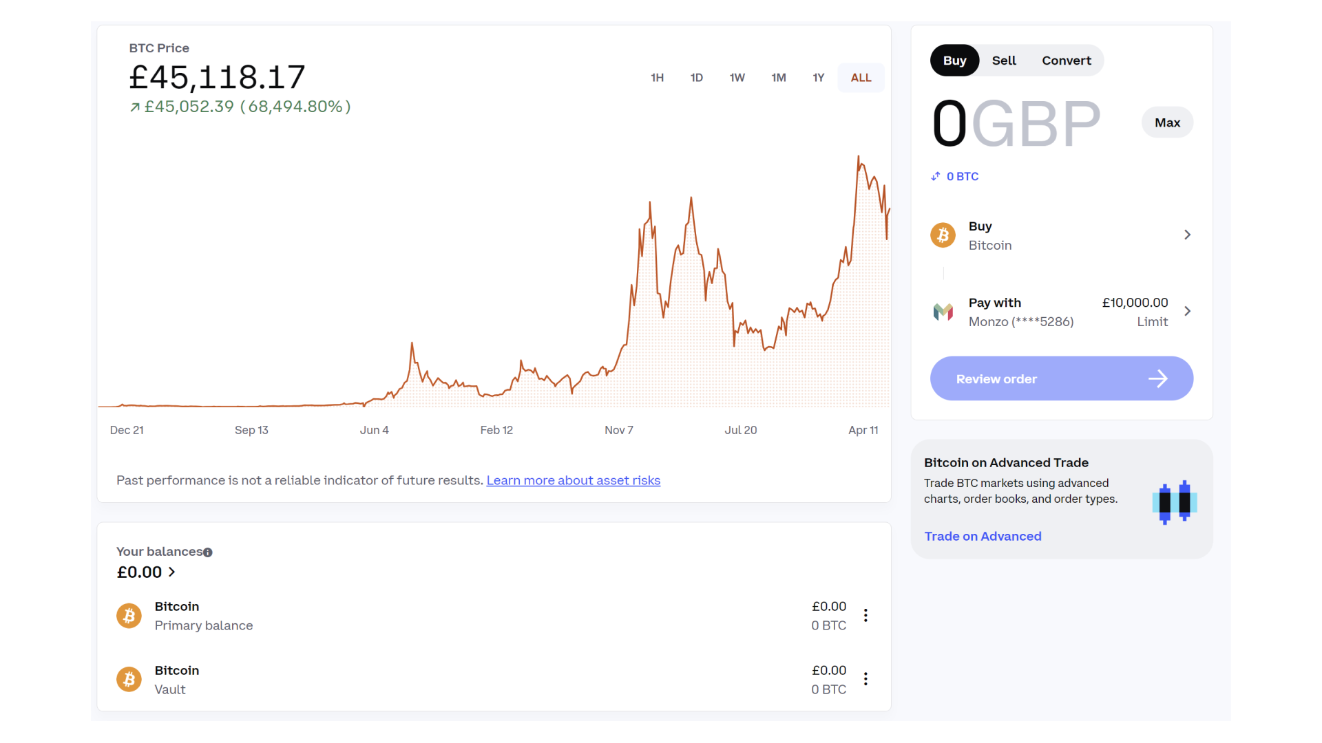1322x743 pixels.
Task: Enable the 1Y chart view
Action: click(818, 77)
